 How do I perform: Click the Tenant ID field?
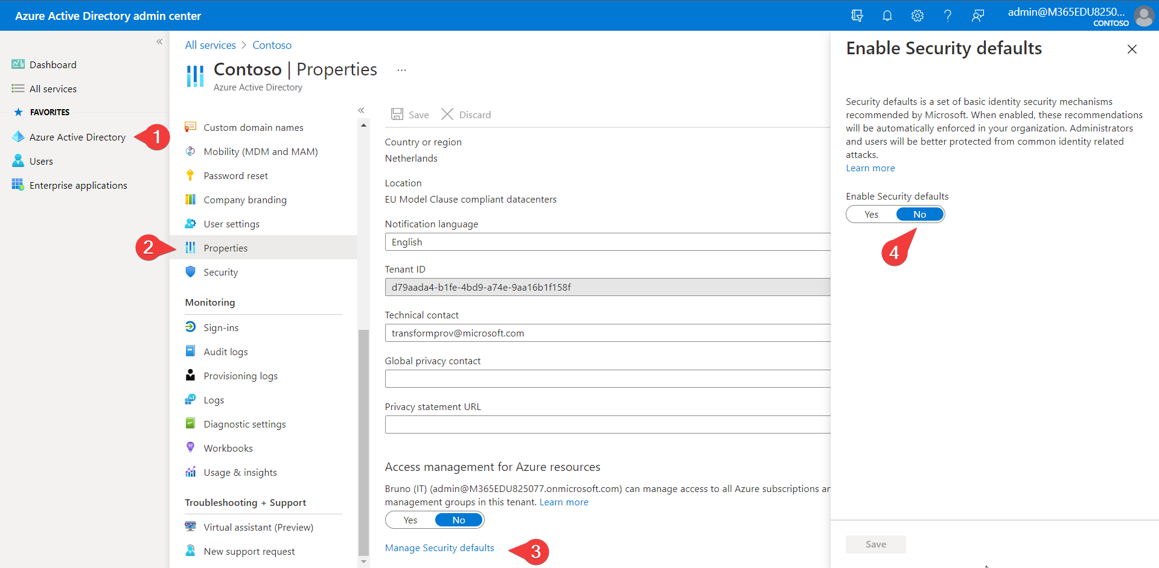click(607, 287)
